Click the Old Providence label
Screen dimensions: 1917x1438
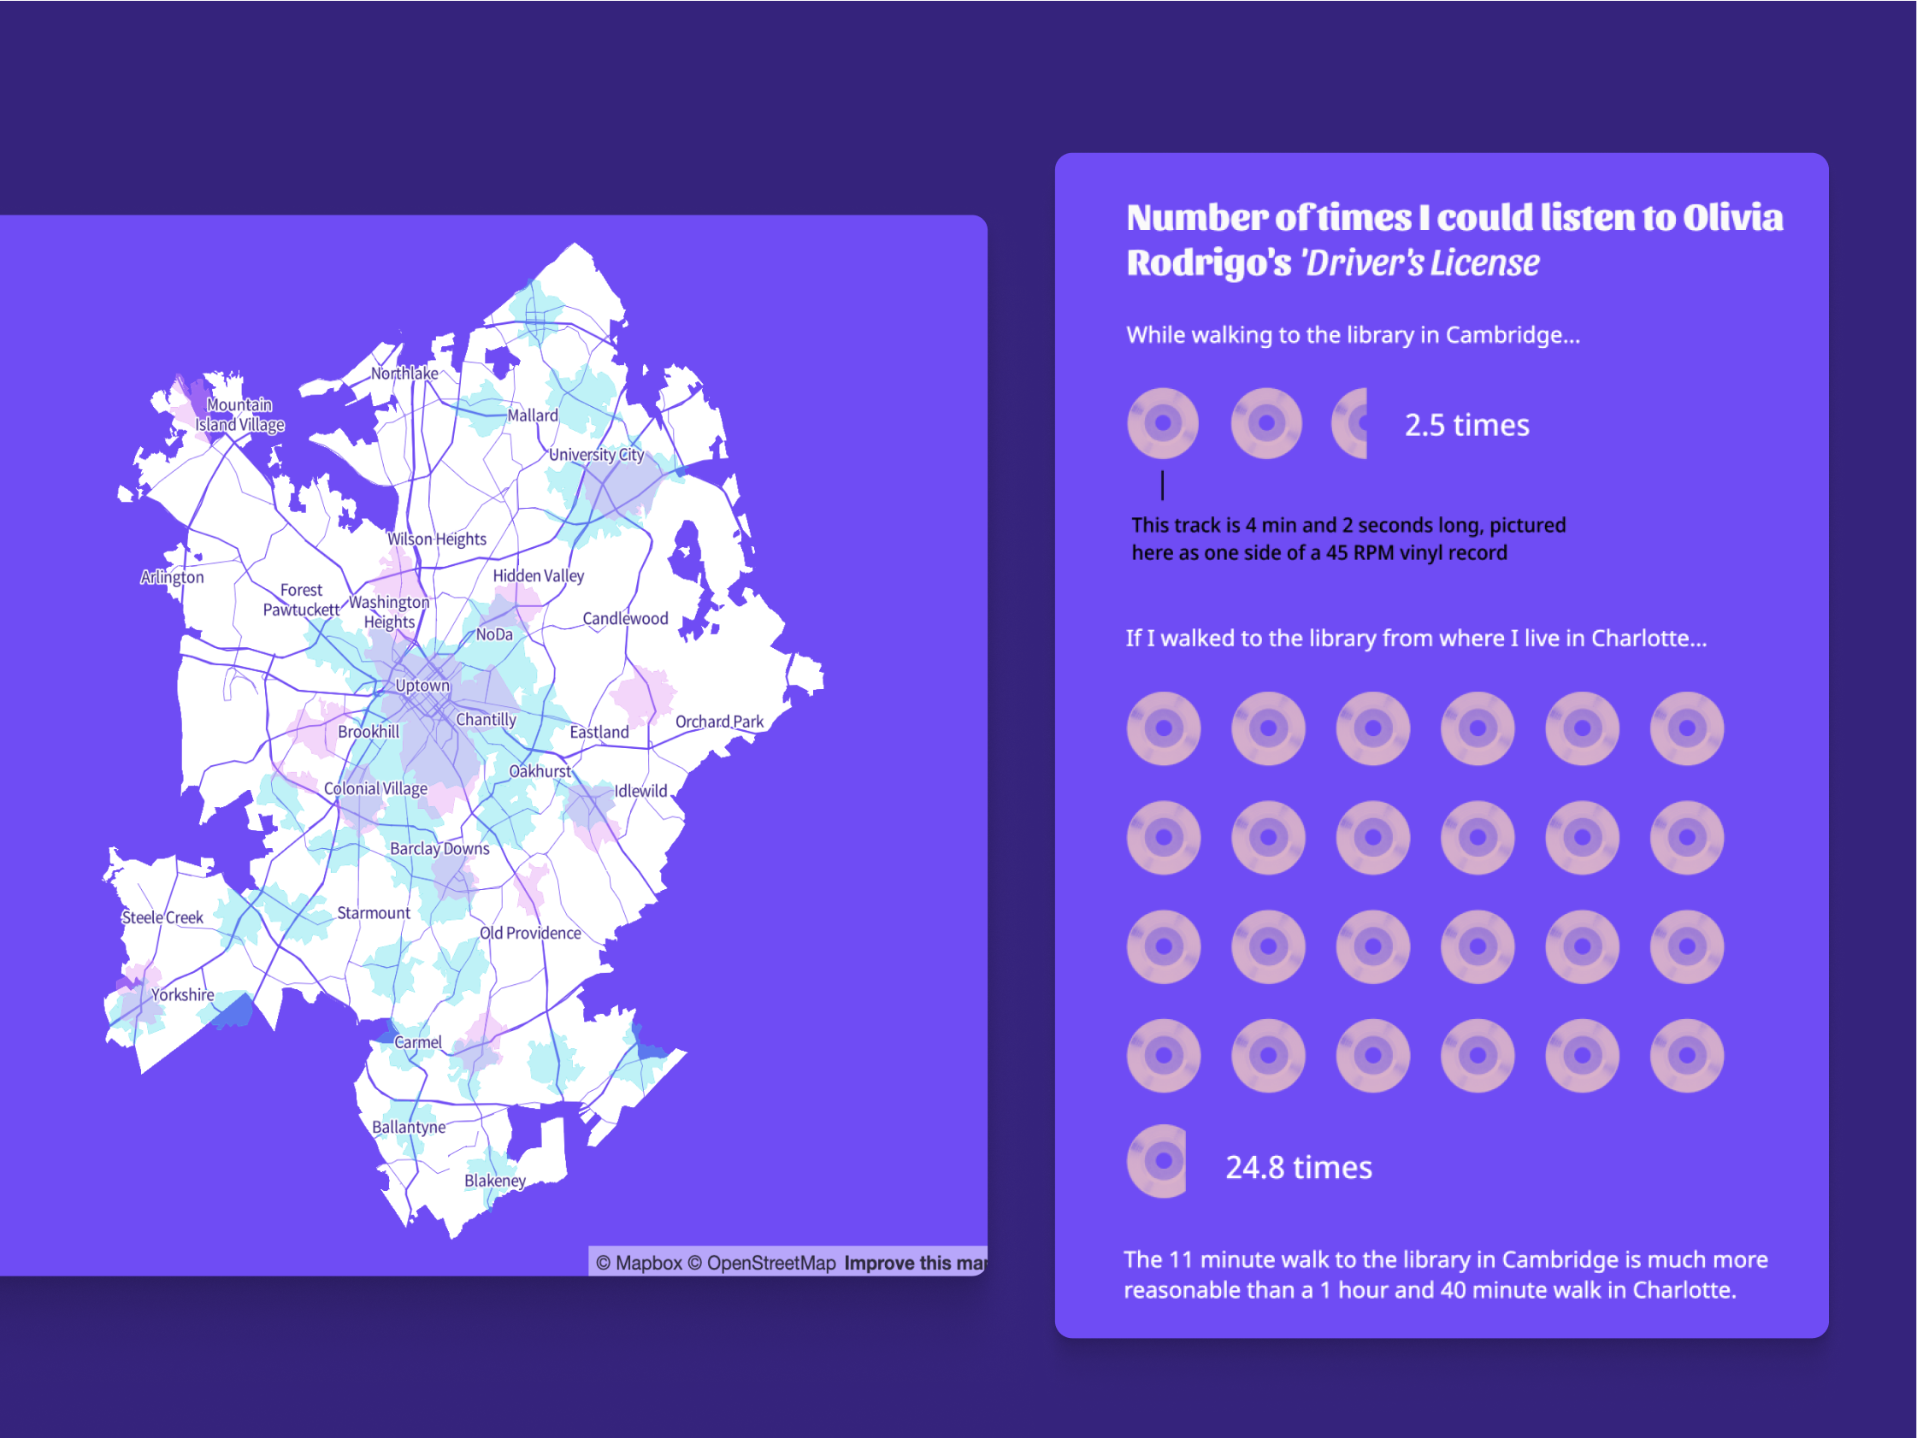pos(530,934)
